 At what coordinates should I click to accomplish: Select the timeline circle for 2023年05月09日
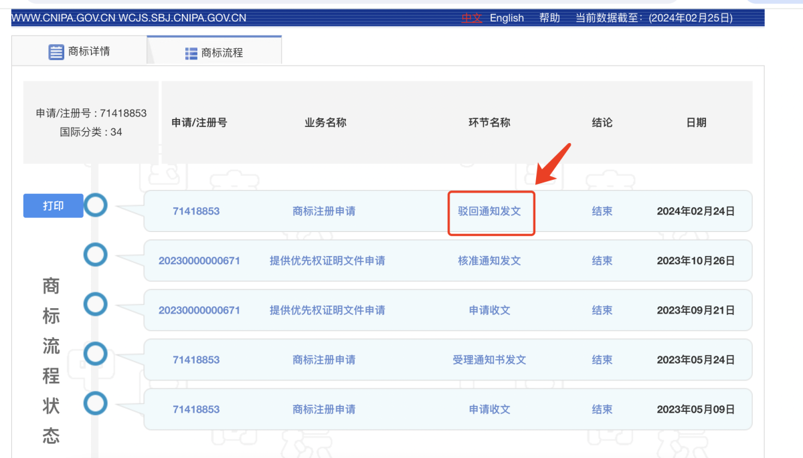coord(96,403)
